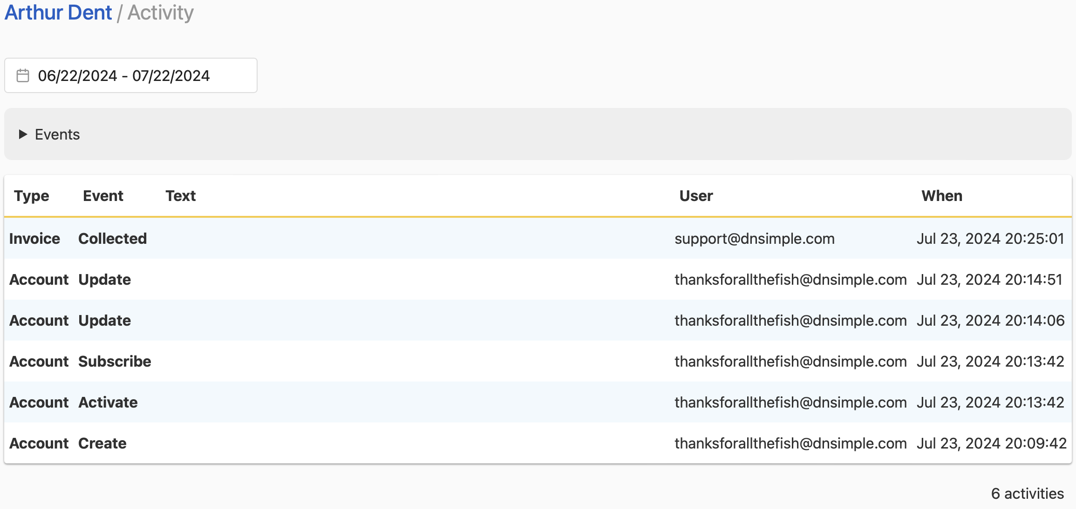Sort by the When column header

pyautogui.click(x=942, y=196)
